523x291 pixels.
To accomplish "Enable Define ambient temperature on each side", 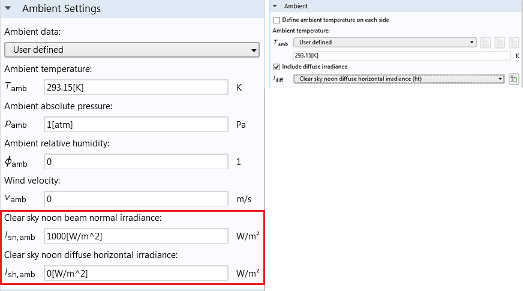I will (x=276, y=20).
